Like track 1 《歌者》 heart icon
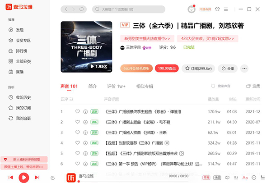 [x=78, y=111]
